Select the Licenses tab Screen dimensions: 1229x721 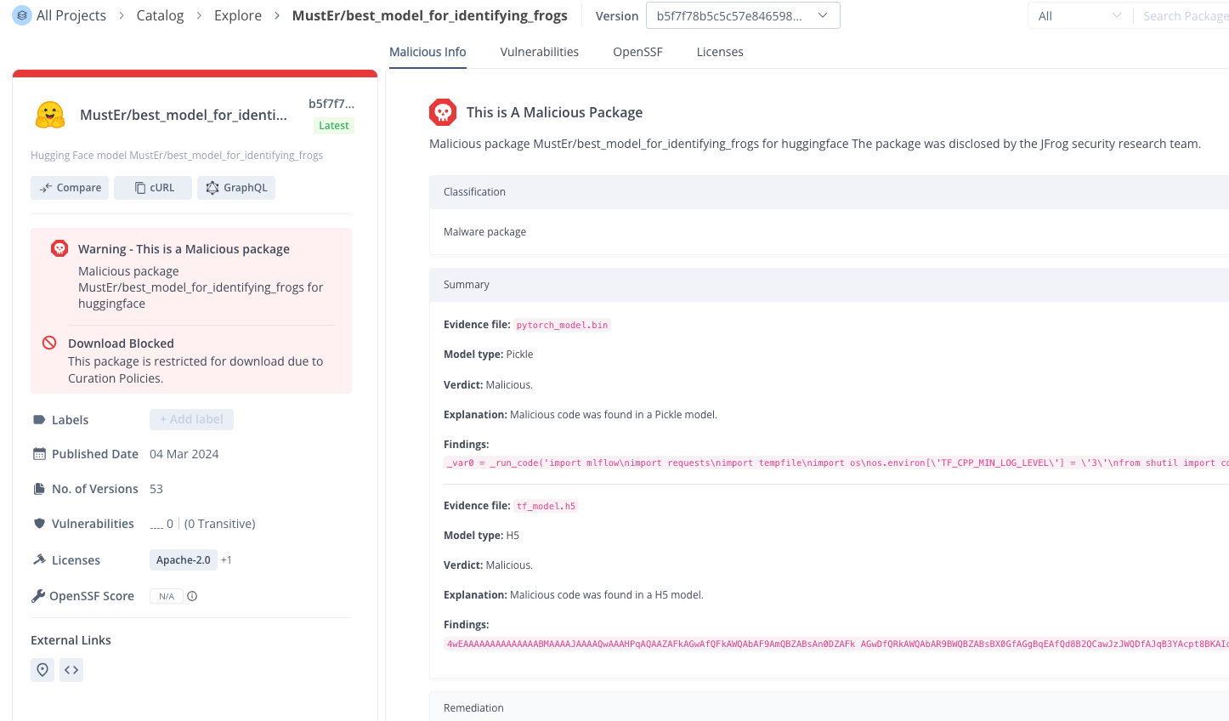[720, 52]
